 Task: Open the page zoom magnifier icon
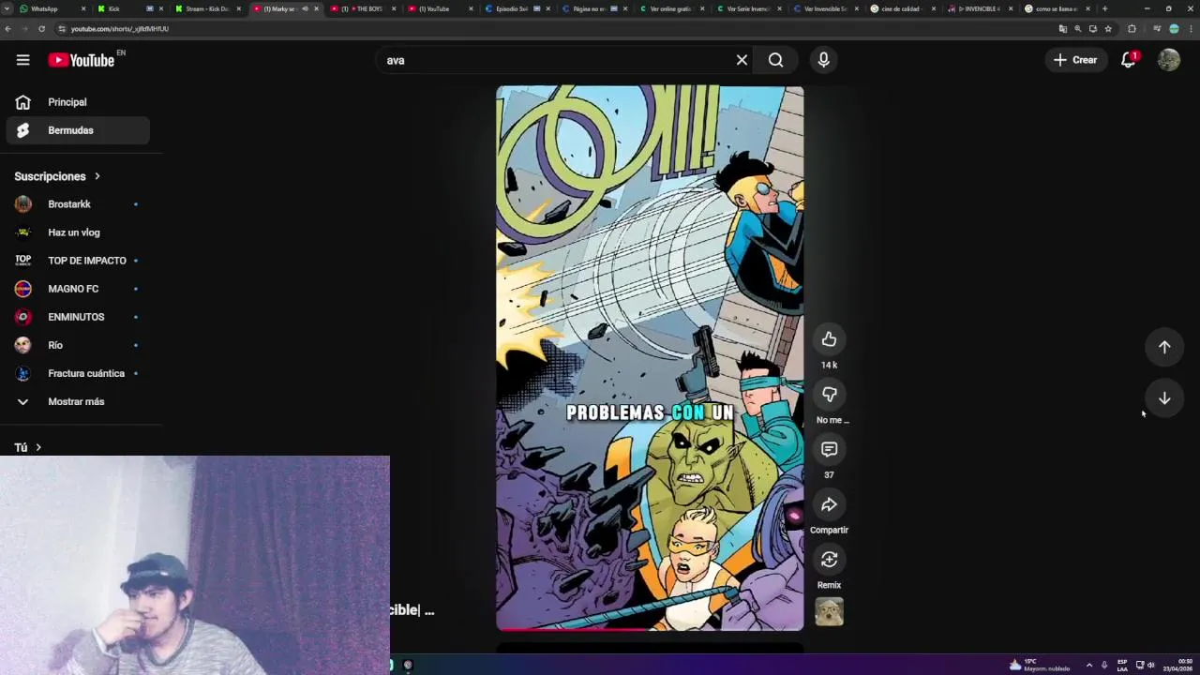(1077, 29)
